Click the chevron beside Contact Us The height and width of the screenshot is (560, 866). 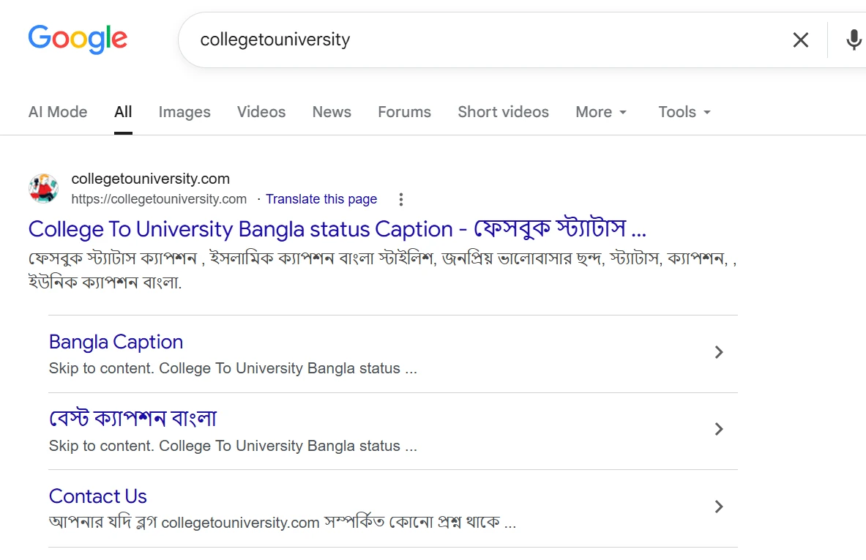(719, 507)
